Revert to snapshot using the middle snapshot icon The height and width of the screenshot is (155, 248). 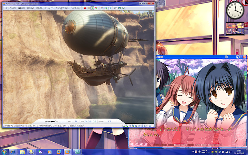click(106, 8)
